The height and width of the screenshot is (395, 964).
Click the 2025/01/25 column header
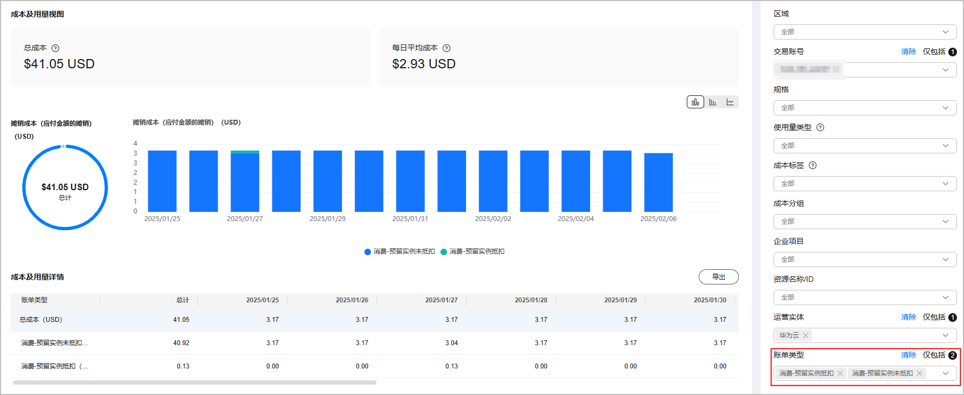tap(263, 300)
